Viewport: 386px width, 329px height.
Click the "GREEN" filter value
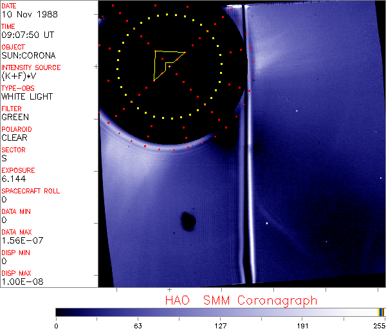[x=15, y=118]
